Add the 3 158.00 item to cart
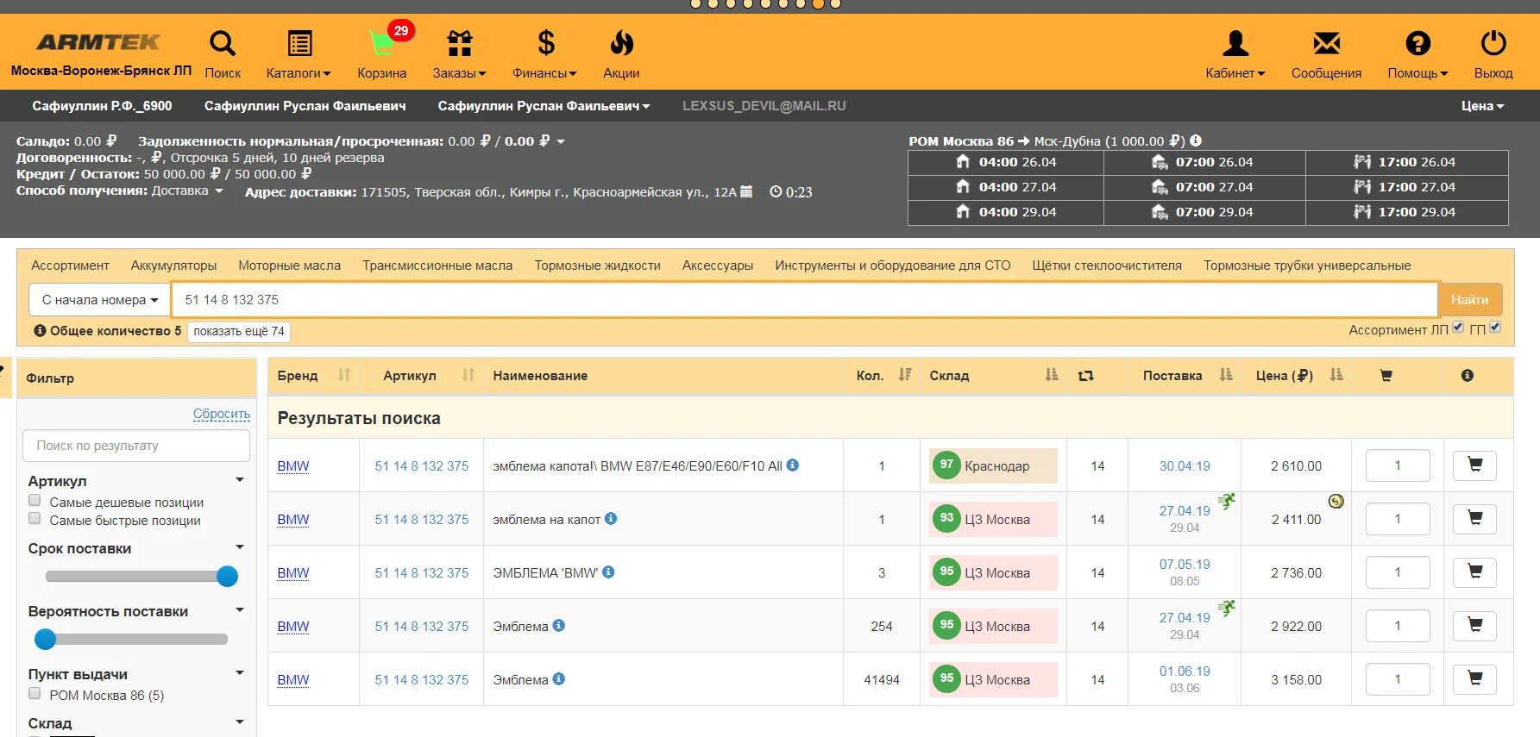This screenshot has height=737, width=1540. point(1474,679)
